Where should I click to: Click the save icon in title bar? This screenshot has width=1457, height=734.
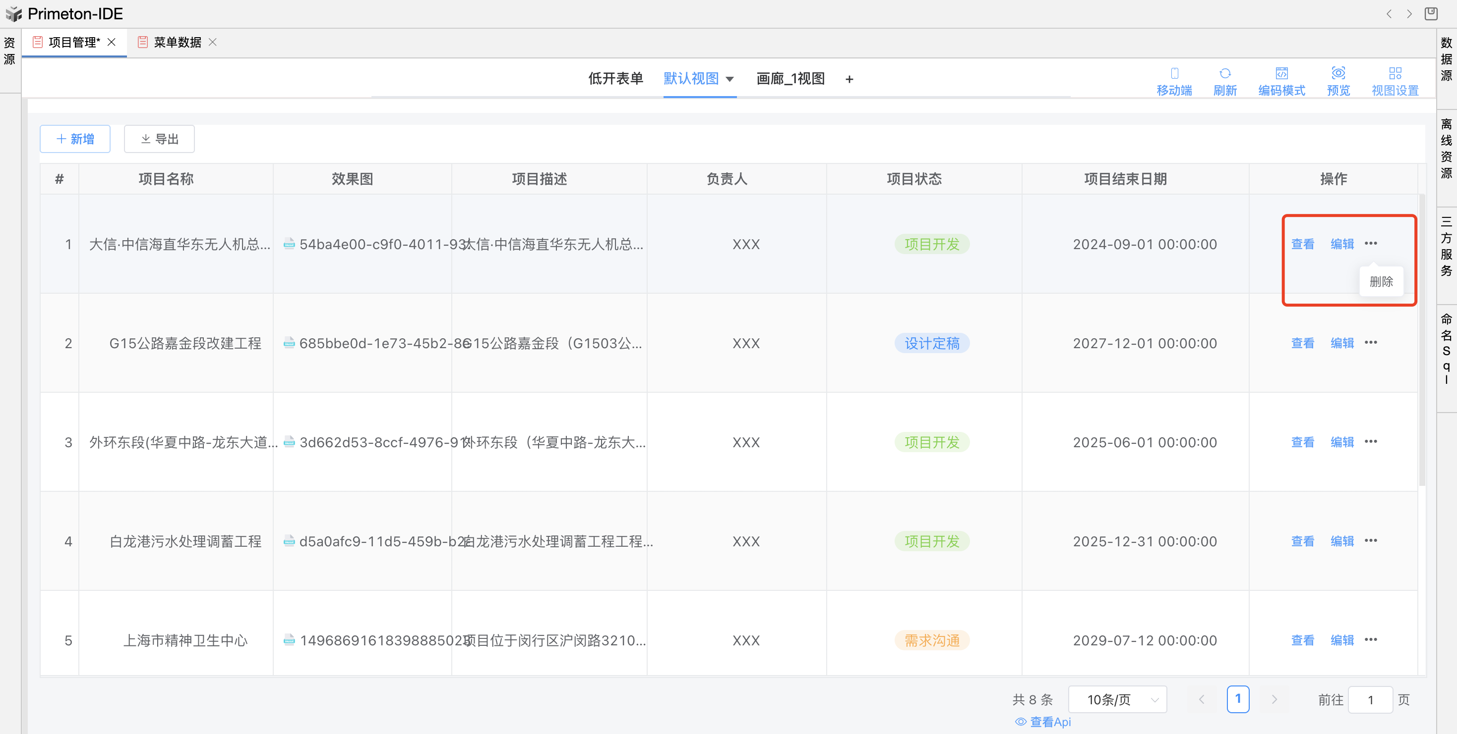point(1431,13)
